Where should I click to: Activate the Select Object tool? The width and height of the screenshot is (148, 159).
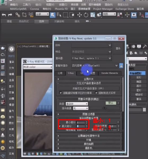(x=52, y=15)
